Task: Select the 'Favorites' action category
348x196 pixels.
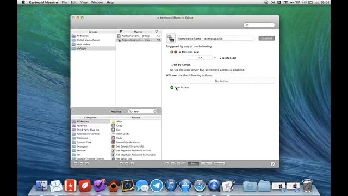Action: tap(91, 126)
